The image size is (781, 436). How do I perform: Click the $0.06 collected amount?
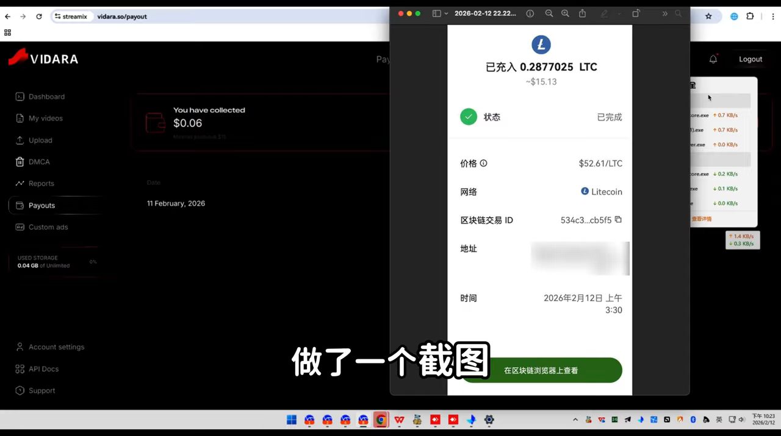pos(187,123)
